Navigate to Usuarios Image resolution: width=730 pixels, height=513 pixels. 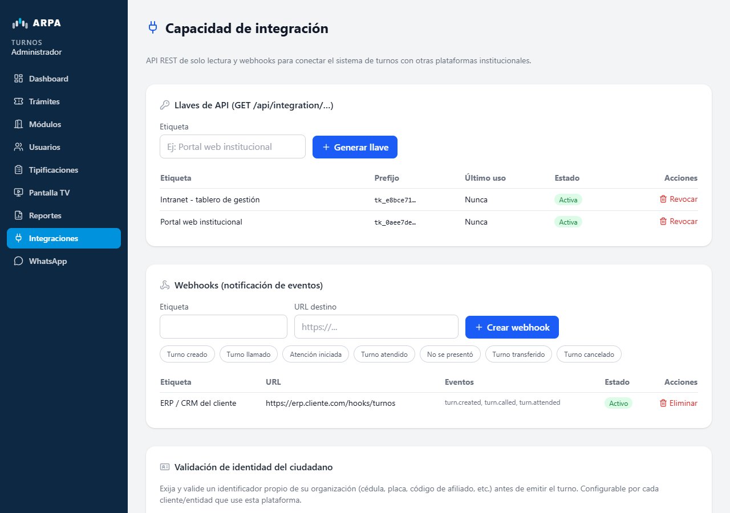(x=64, y=147)
